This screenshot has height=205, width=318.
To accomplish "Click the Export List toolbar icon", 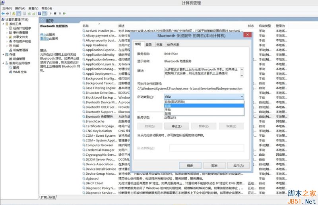I will pyautogui.click(x=34, y=14).
